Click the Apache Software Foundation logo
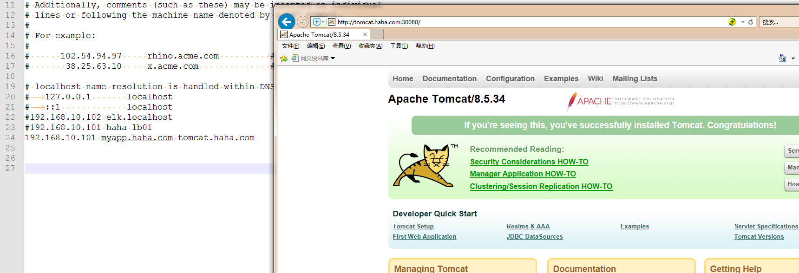This screenshot has height=273, width=799. (621, 101)
